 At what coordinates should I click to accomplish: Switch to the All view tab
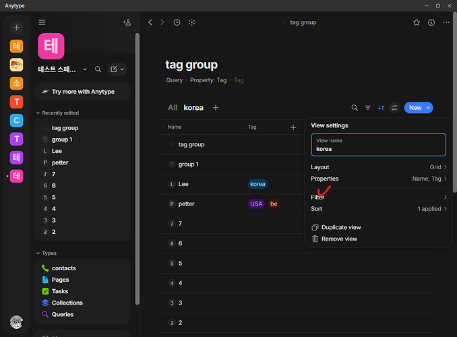173,108
